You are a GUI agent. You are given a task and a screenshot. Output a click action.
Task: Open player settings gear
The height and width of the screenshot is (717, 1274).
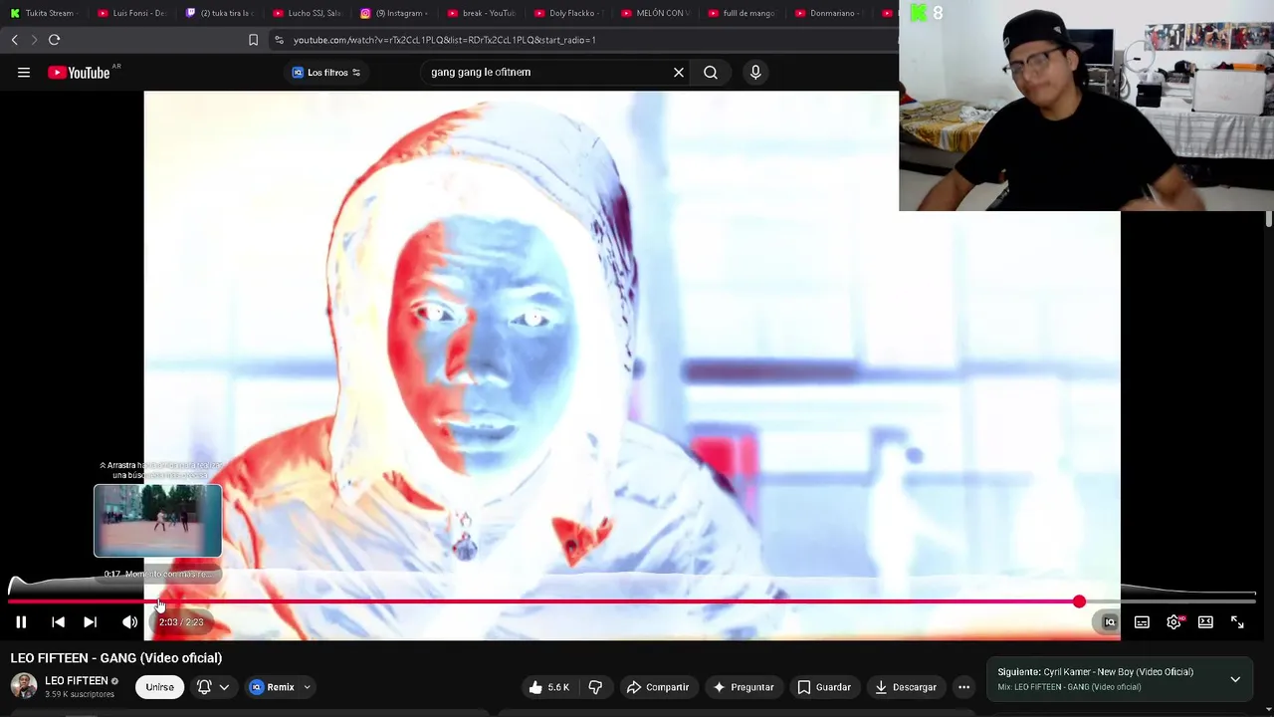[x=1174, y=622]
